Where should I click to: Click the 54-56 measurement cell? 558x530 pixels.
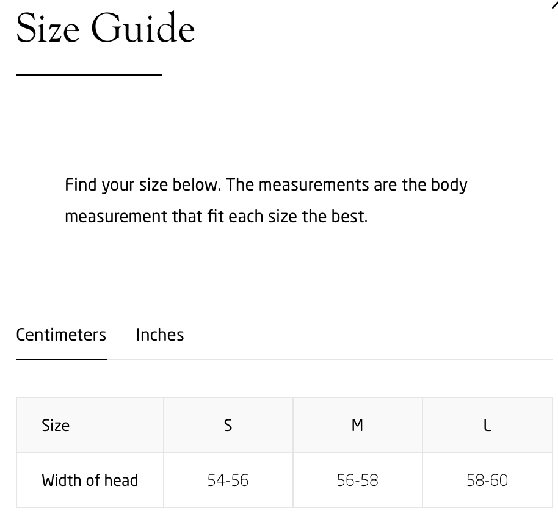point(228,481)
